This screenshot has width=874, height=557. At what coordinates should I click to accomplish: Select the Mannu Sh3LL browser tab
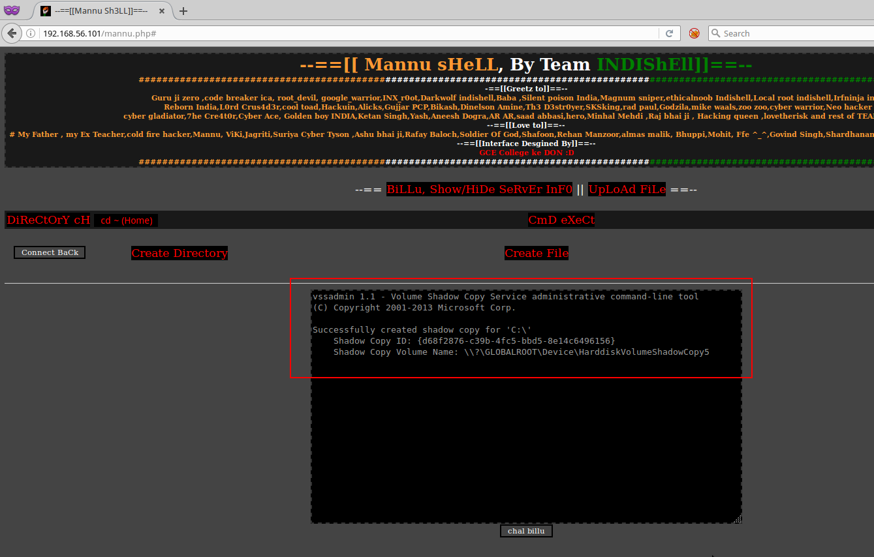[x=101, y=11]
